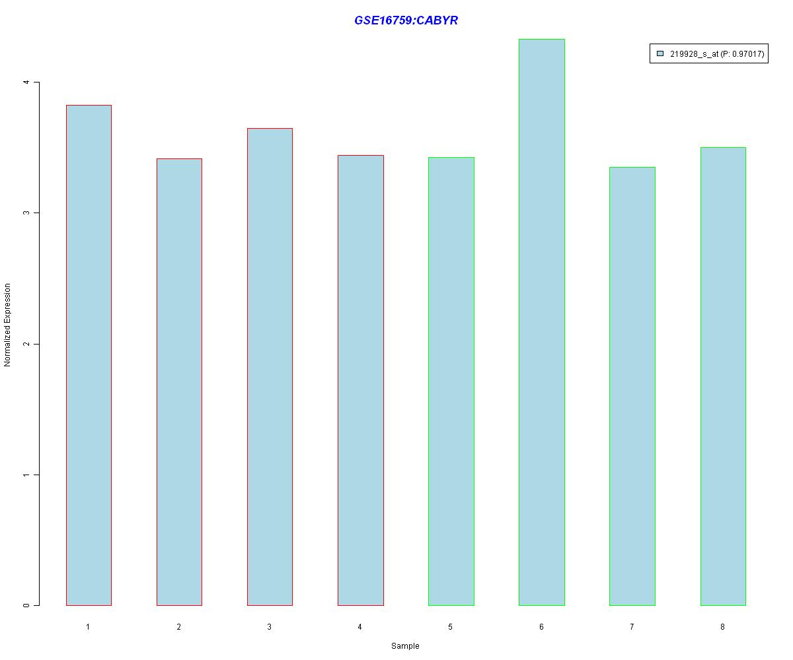Select the bar for sample 2
The image size is (793, 660).
(179, 382)
